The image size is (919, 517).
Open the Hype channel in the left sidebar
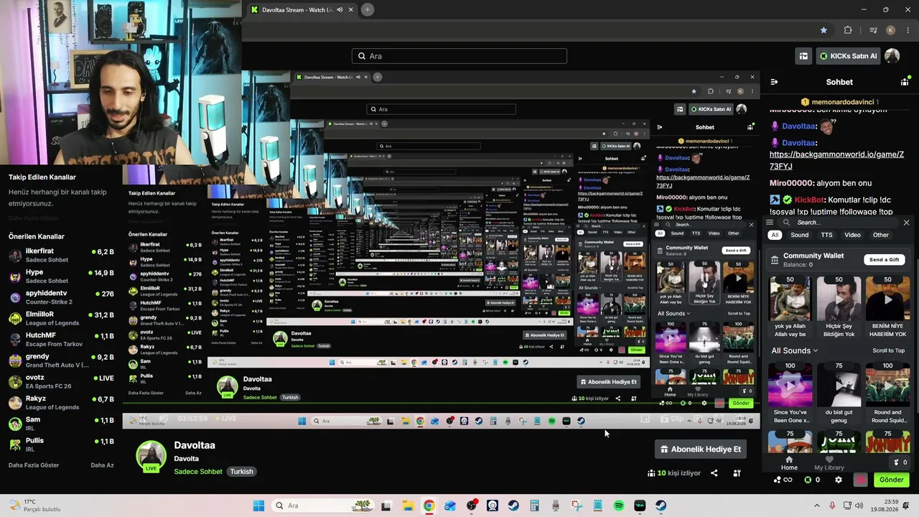pyautogui.click(x=61, y=276)
